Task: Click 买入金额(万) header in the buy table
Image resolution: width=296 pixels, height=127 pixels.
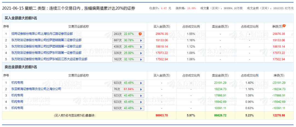Action: pyautogui.click(x=162, y=26)
